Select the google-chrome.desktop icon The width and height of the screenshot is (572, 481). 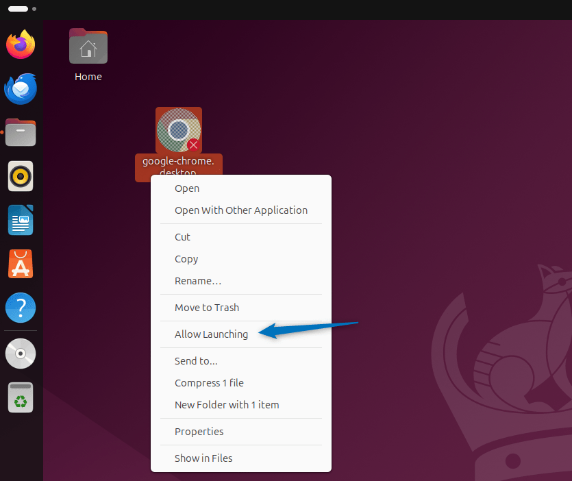178,129
